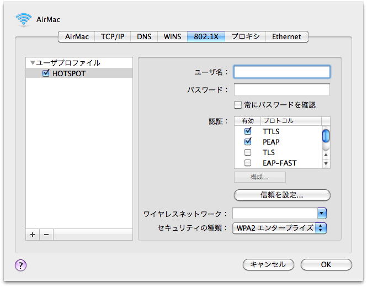
Task: Switch to the WINS tab
Action: tap(172, 37)
